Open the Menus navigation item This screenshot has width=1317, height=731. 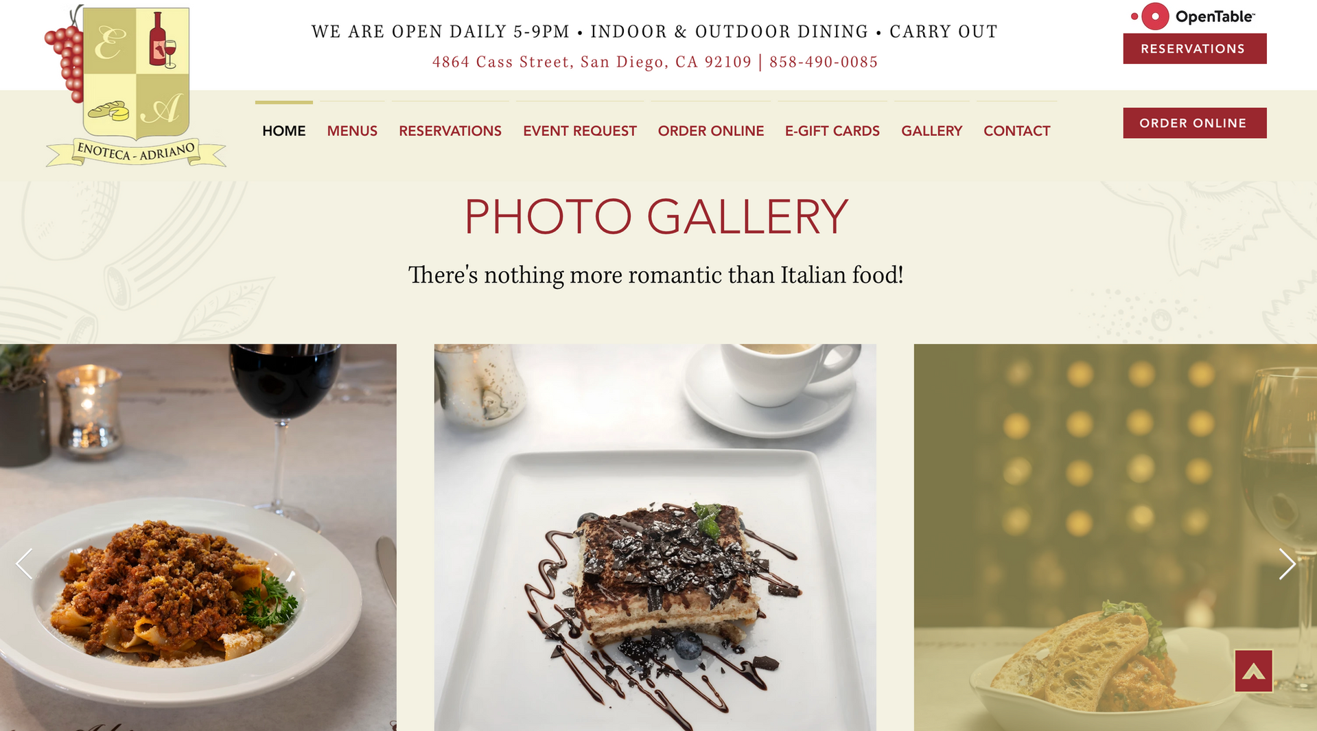pyautogui.click(x=352, y=130)
